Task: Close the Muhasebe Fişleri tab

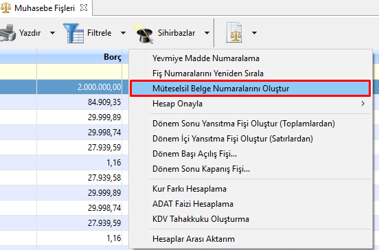Action: [x=84, y=8]
